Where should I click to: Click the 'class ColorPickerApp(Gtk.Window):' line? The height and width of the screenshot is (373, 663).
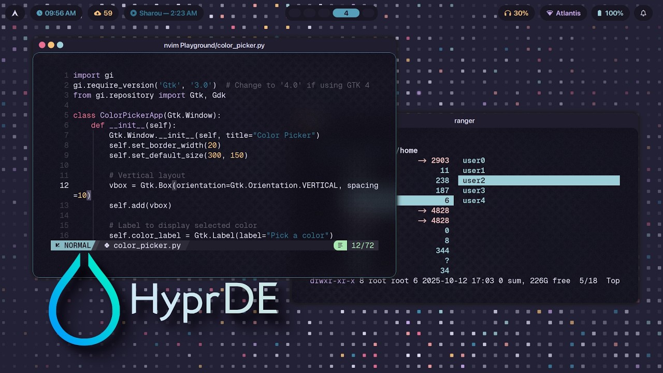(147, 115)
